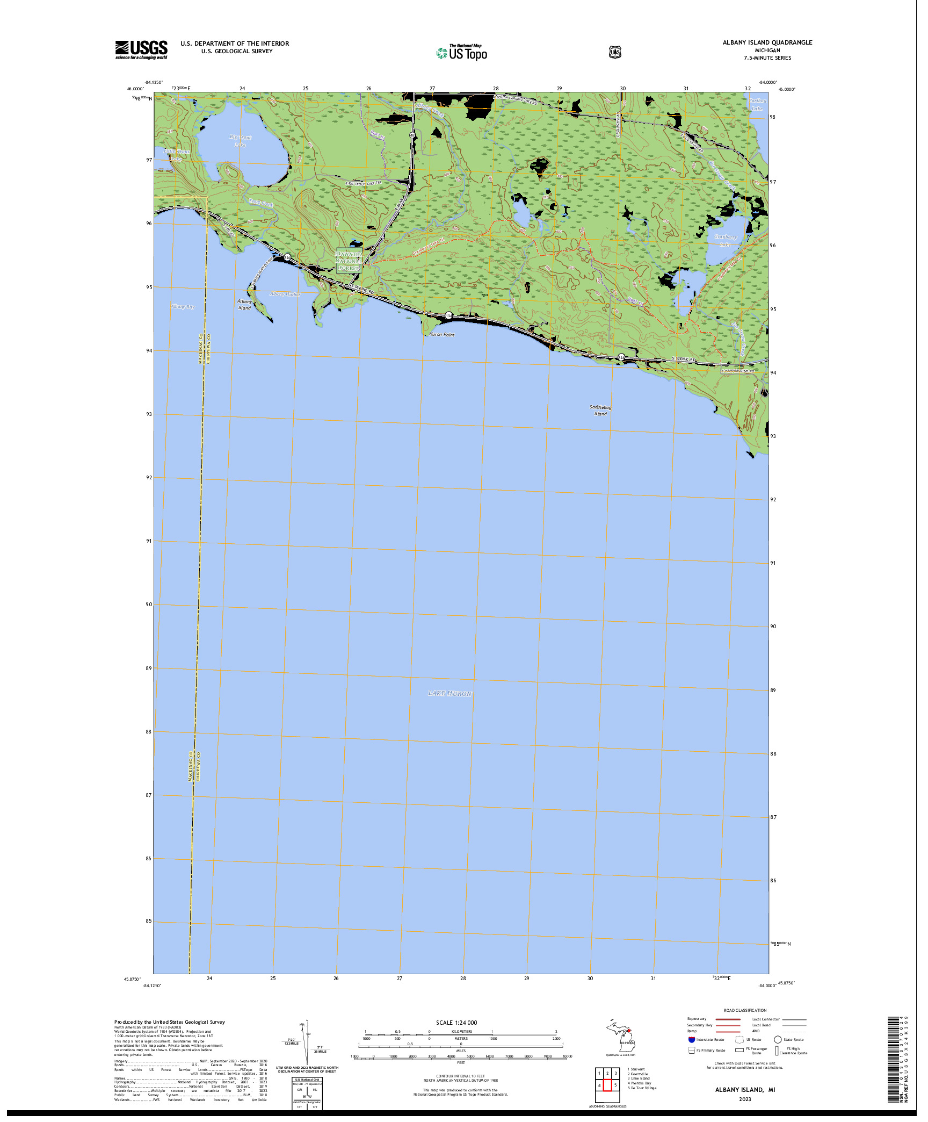928x1122 pixels.
Task: Click the 'Saddlebag Island' label
Action: pos(600,411)
